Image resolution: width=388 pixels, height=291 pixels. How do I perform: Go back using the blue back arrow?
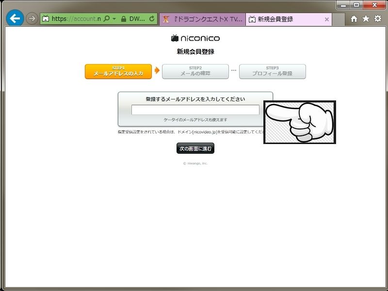pyautogui.click(x=15, y=18)
